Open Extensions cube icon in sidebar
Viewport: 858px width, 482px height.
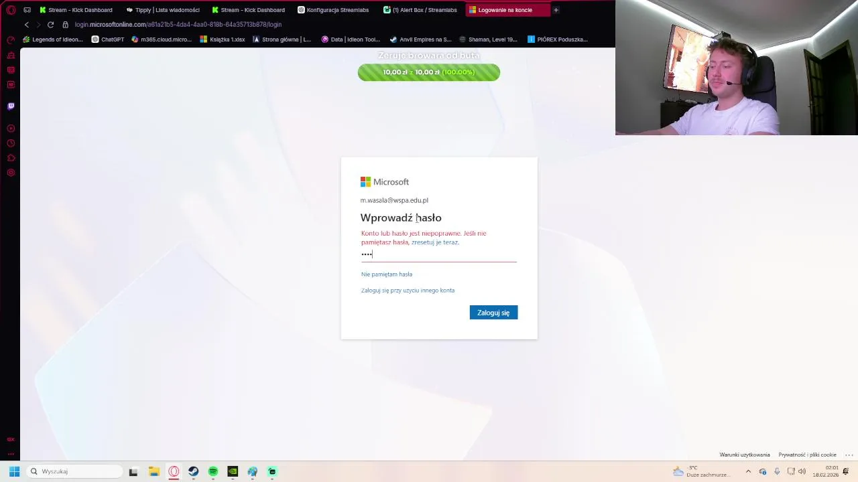click(x=11, y=158)
